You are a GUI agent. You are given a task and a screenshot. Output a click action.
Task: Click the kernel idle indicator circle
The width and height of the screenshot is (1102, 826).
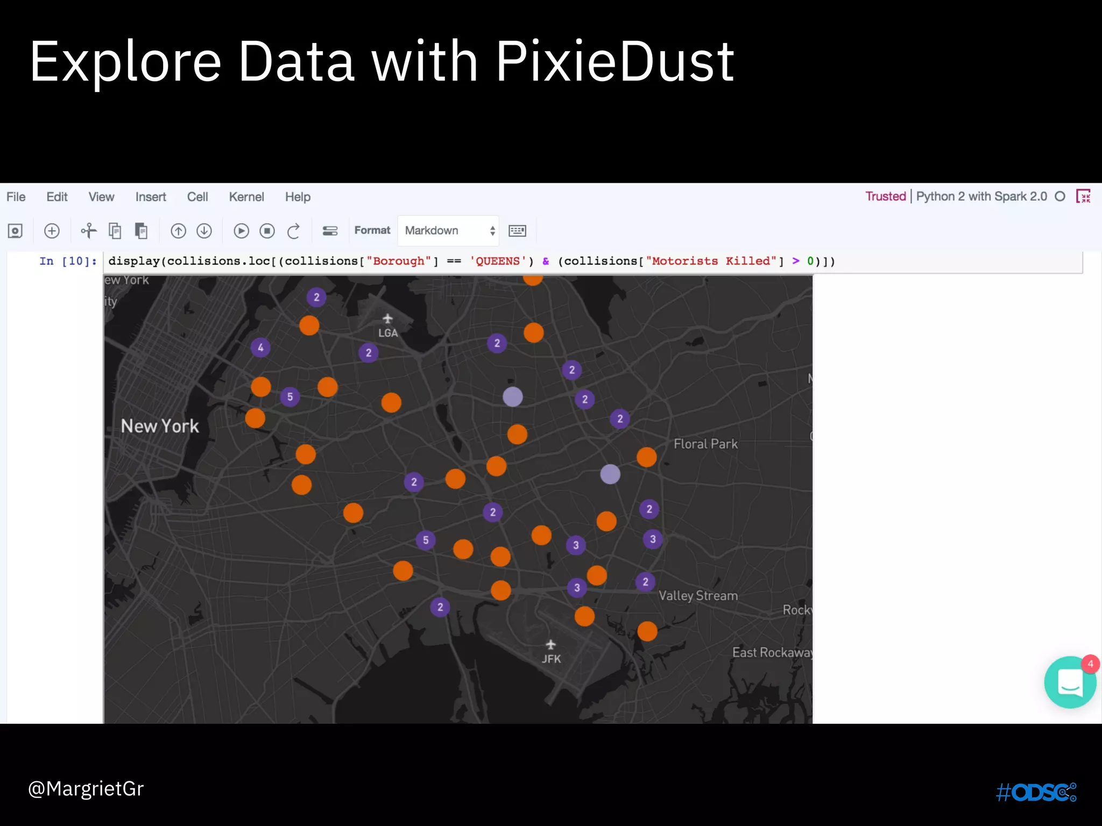pos(1060,196)
